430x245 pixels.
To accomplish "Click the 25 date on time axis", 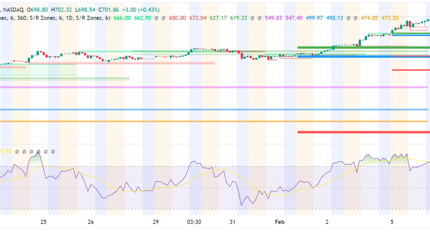I will [x=44, y=222].
